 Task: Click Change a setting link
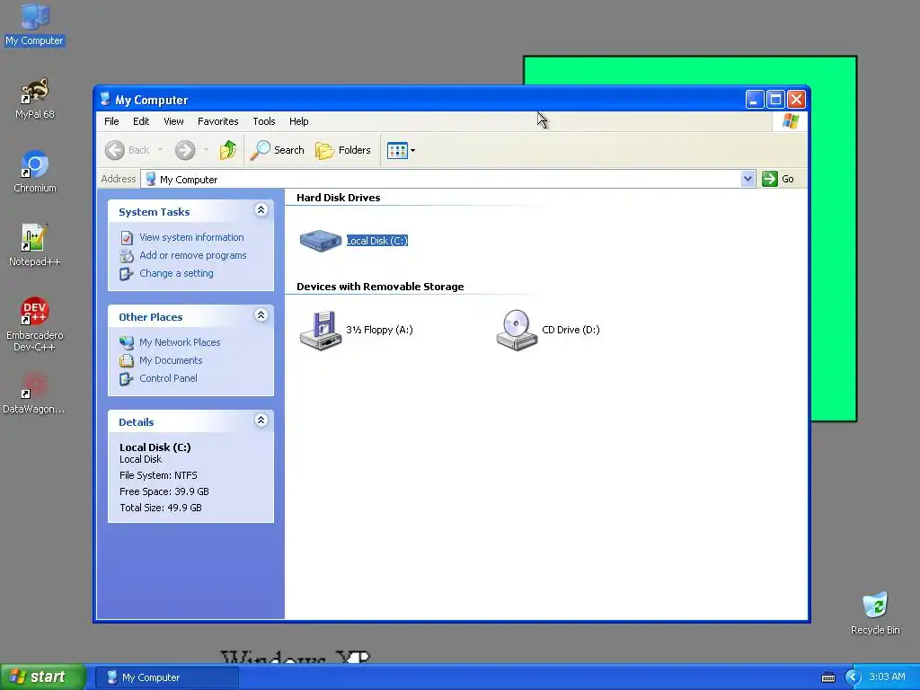tap(177, 273)
